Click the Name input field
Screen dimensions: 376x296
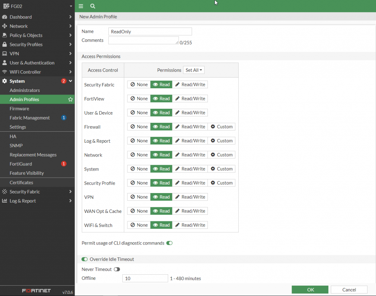point(150,32)
